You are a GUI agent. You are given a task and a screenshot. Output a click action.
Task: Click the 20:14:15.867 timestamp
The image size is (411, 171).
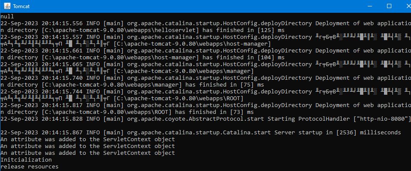(x=62, y=133)
